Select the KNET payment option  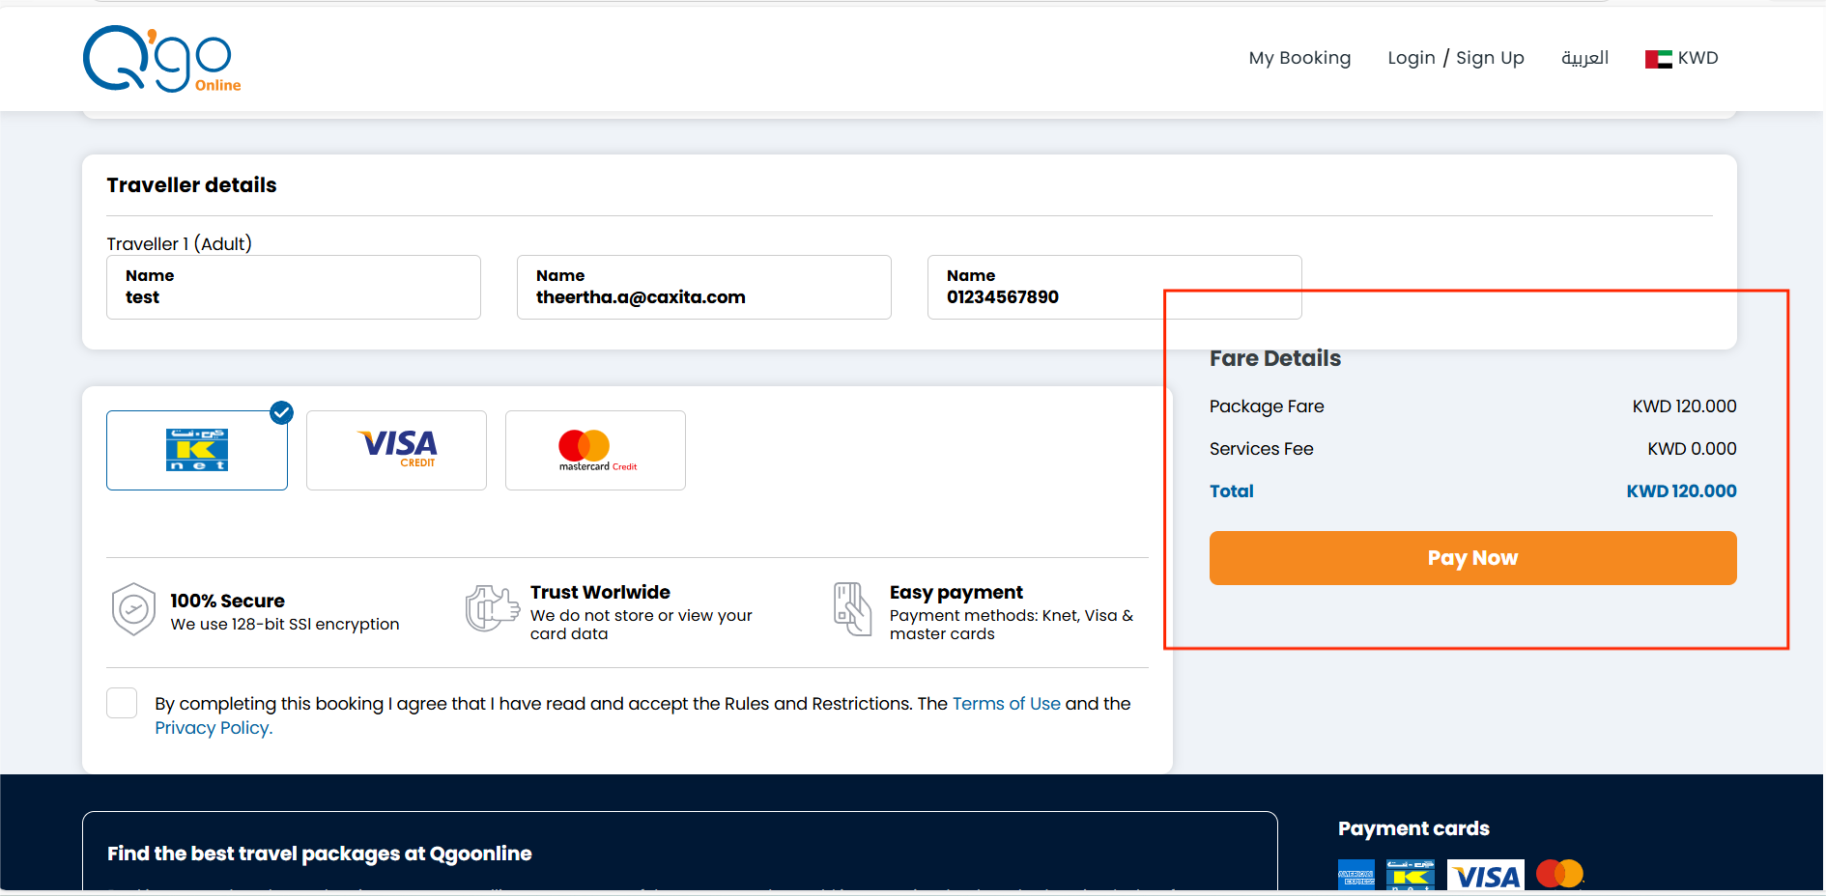click(x=197, y=450)
